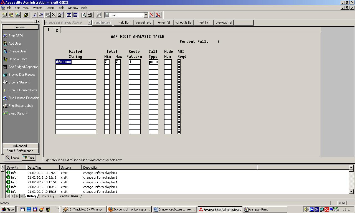Click the Copy toolbar icon

(41, 15)
